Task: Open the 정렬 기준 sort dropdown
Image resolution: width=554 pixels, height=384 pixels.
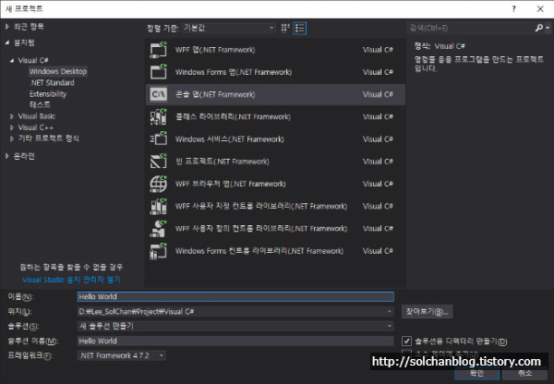Action: tap(229, 28)
